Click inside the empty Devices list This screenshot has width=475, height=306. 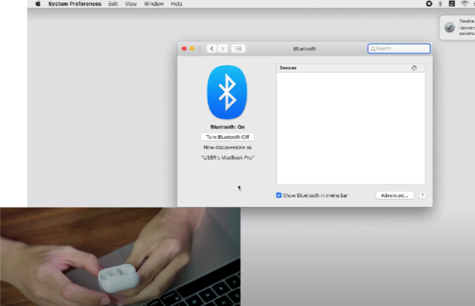pyautogui.click(x=350, y=127)
